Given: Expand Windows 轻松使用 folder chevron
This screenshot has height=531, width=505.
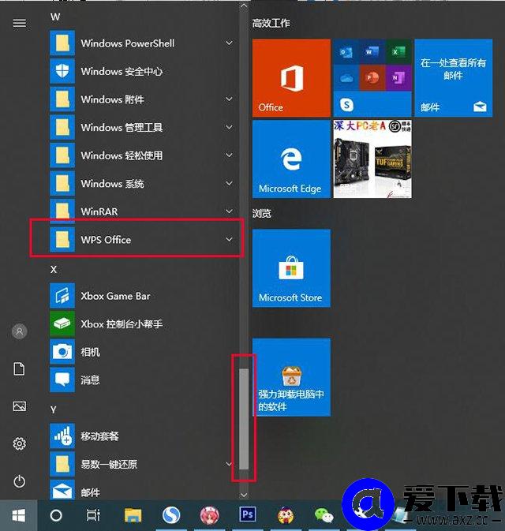Looking at the screenshot, I should point(230,155).
